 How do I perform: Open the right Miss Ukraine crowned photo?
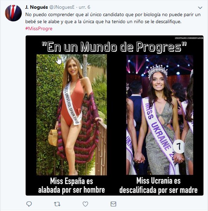point(160,115)
